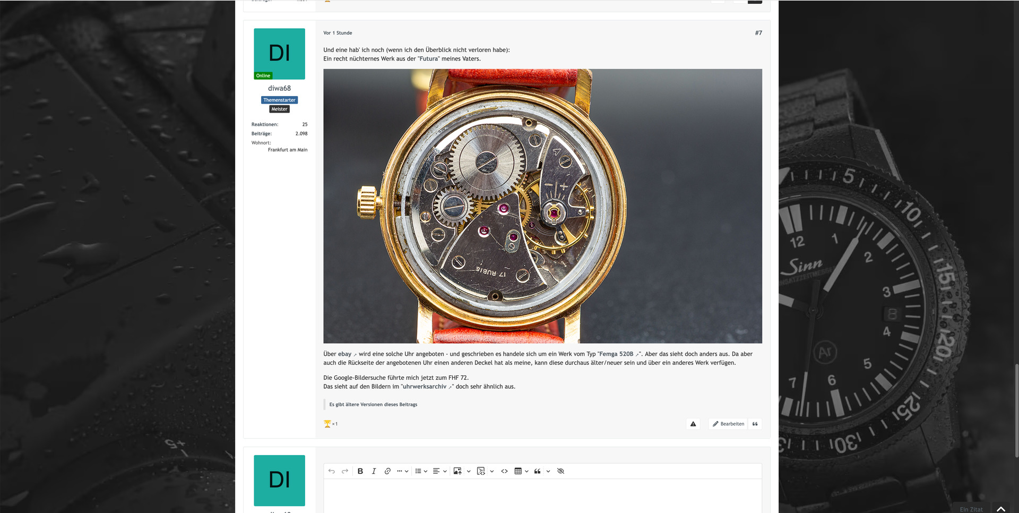Image resolution: width=1019 pixels, height=513 pixels.
Task: Click the watch movement photo
Action: 542,206
